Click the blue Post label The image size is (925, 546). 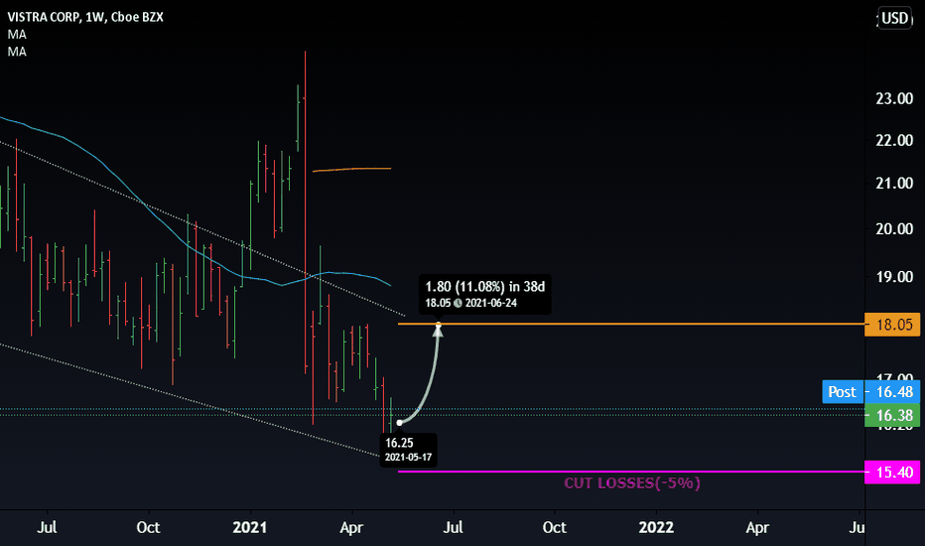[x=842, y=392]
